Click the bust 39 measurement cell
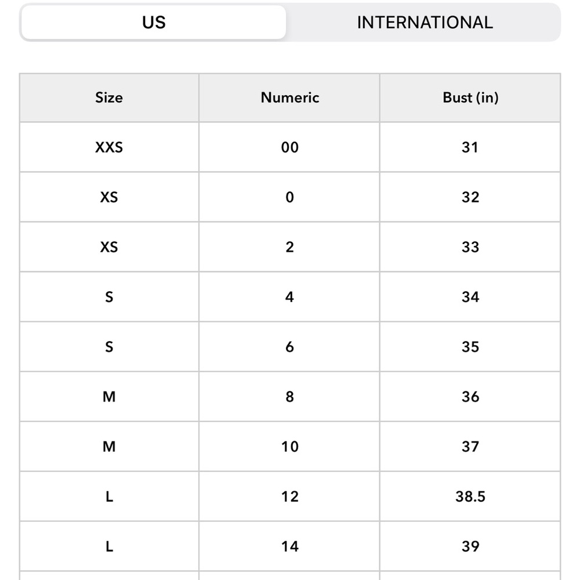 470,547
